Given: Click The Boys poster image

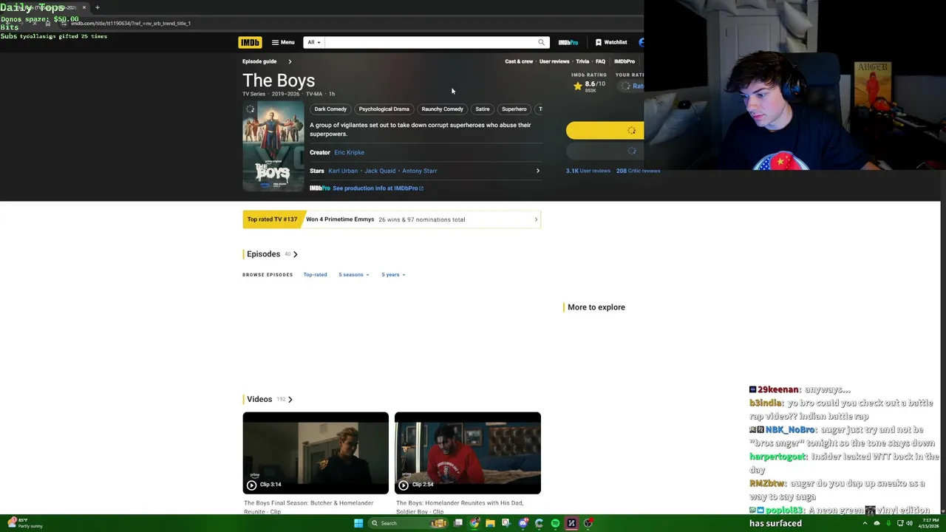Looking at the screenshot, I should 273,146.
